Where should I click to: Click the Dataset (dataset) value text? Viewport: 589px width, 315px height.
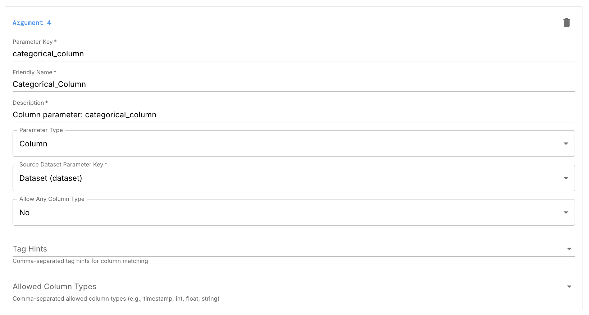[51, 178]
